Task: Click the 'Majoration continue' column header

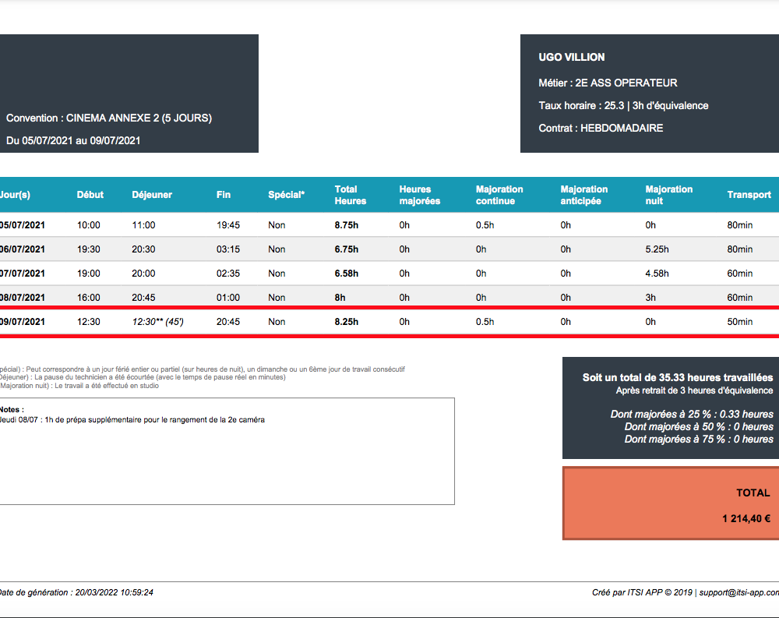Action: click(x=499, y=195)
